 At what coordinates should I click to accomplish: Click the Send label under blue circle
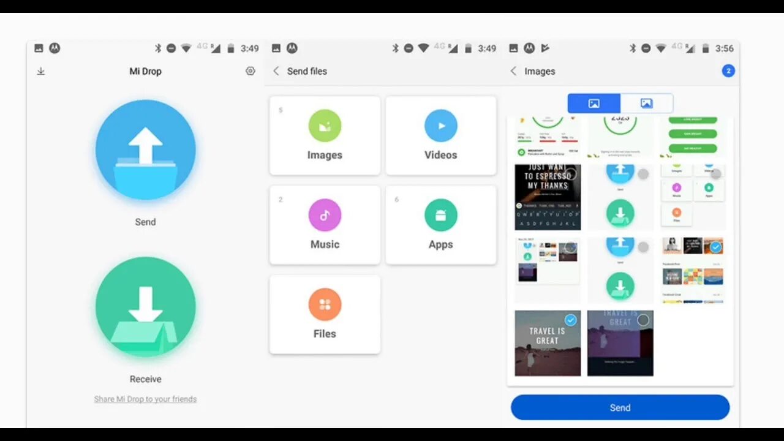coord(145,222)
